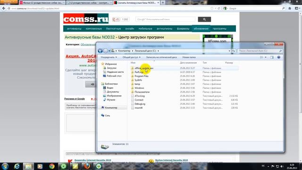Click the Google +1 button
The height and width of the screenshot is (170, 302).
tap(116, 19)
